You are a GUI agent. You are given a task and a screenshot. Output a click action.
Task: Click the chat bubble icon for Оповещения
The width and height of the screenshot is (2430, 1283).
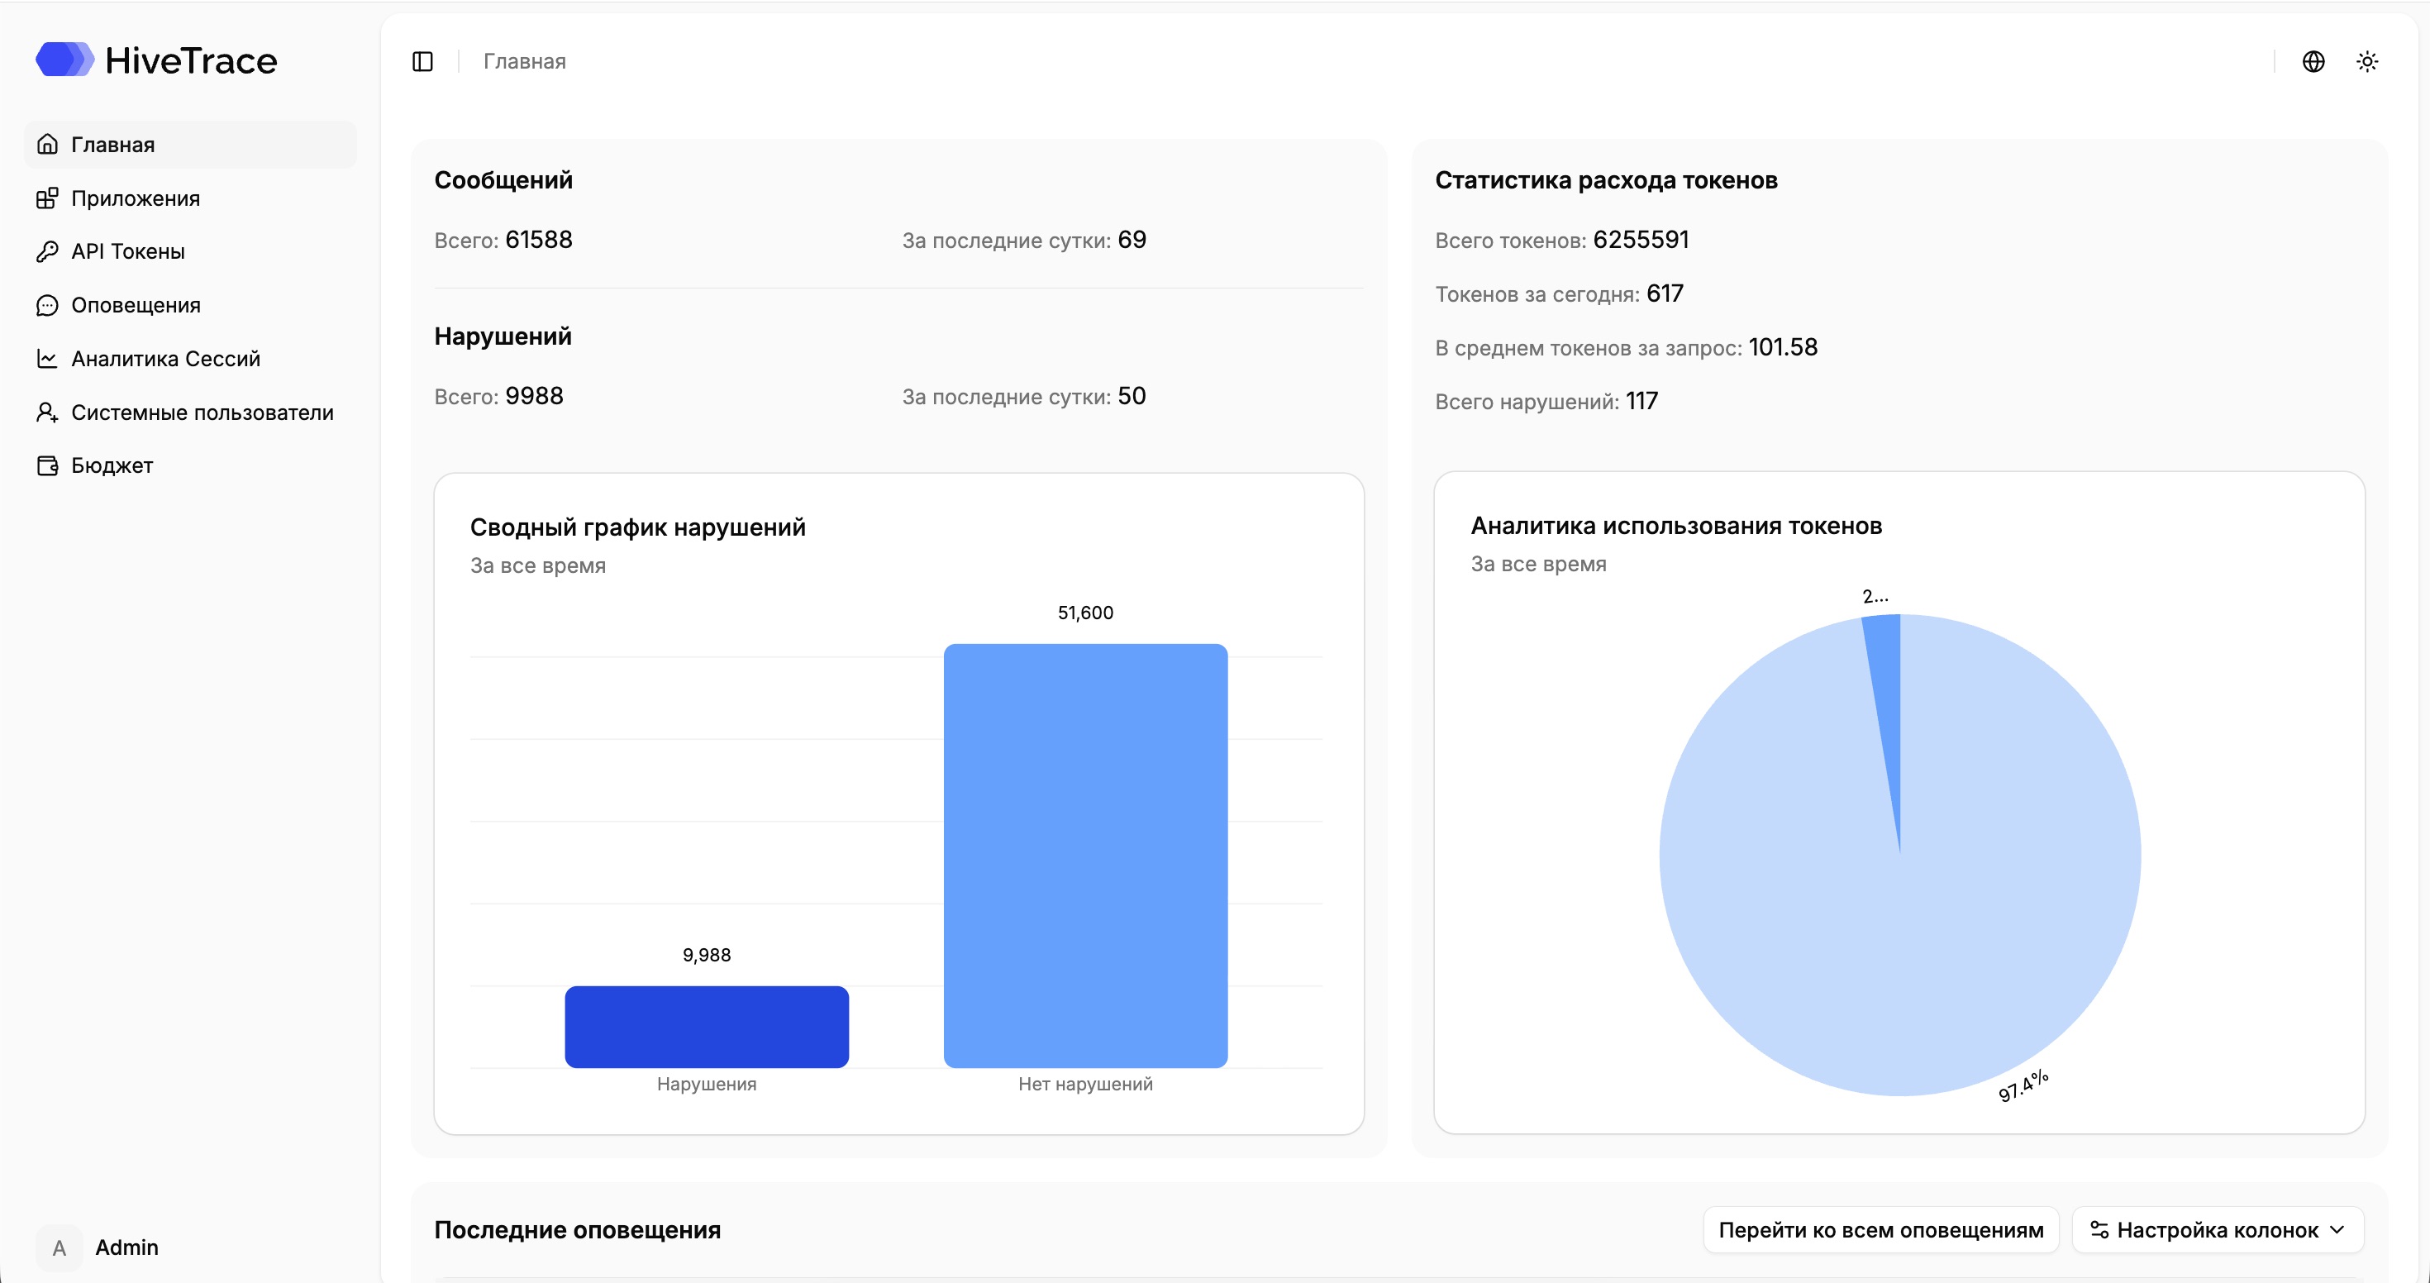47,306
